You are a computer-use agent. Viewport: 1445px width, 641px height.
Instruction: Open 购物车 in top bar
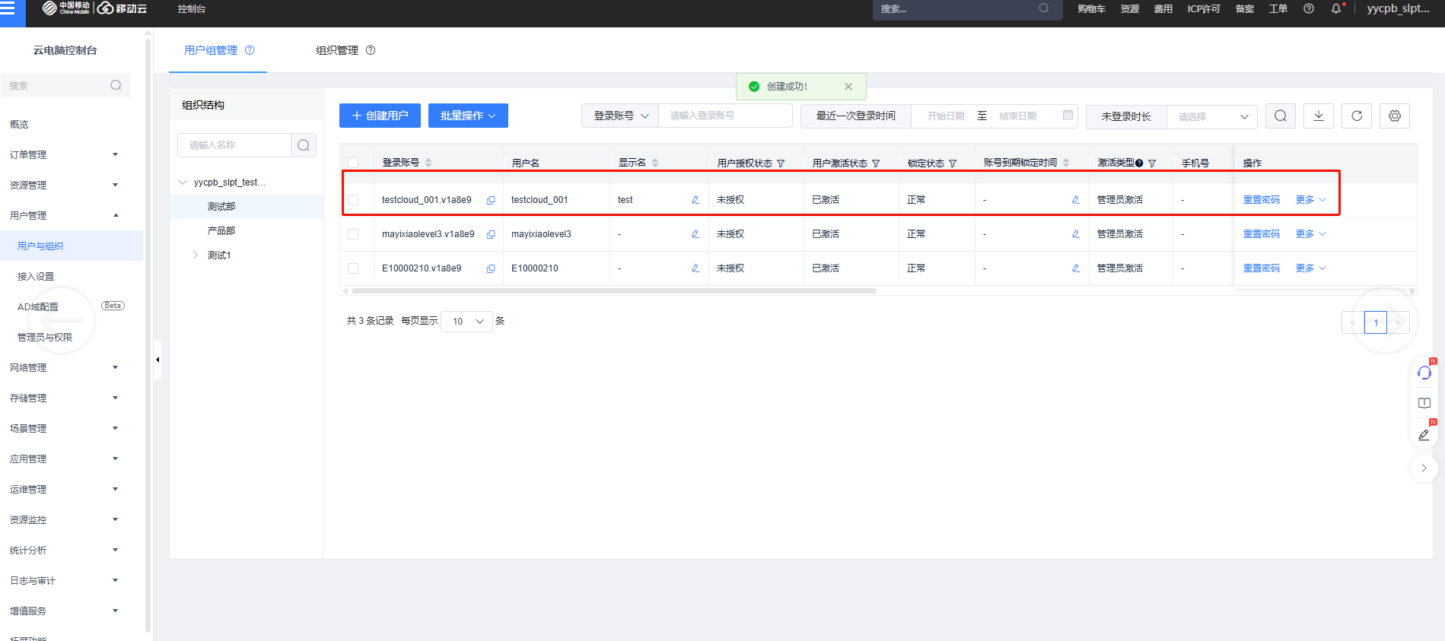pyautogui.click(x=1091, y=9)
